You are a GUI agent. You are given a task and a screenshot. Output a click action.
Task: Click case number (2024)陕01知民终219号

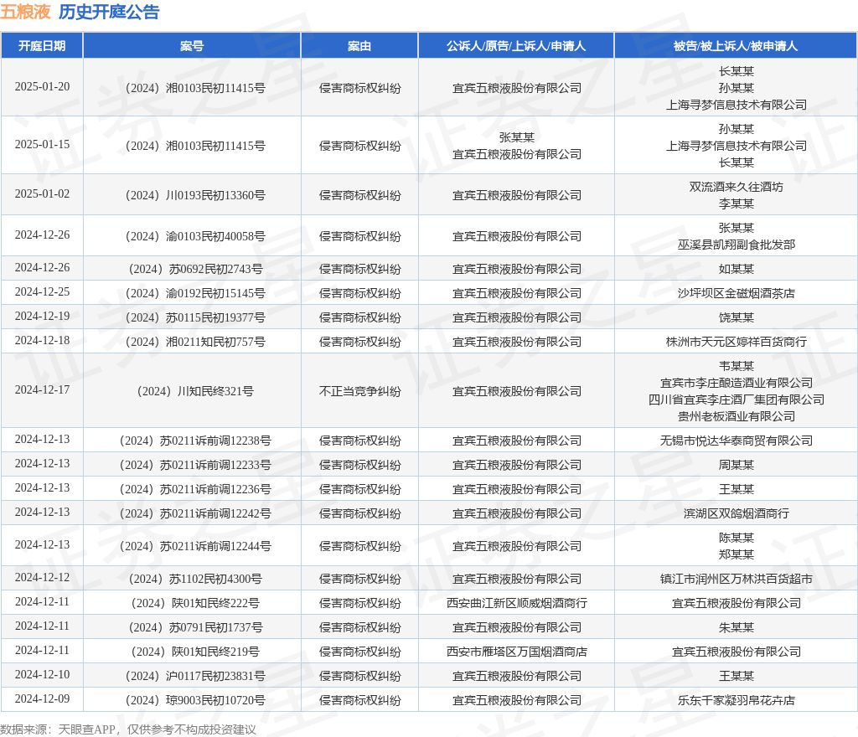pyautogui.click(x=195, y=652)
